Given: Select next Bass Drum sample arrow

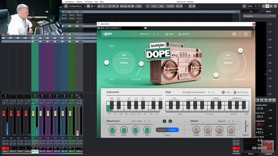Looking at the screenshot, I should (x=149, y=121).
